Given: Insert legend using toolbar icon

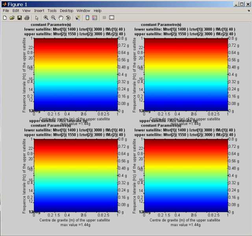Looking at the screenshot, I should click(94, 18).
